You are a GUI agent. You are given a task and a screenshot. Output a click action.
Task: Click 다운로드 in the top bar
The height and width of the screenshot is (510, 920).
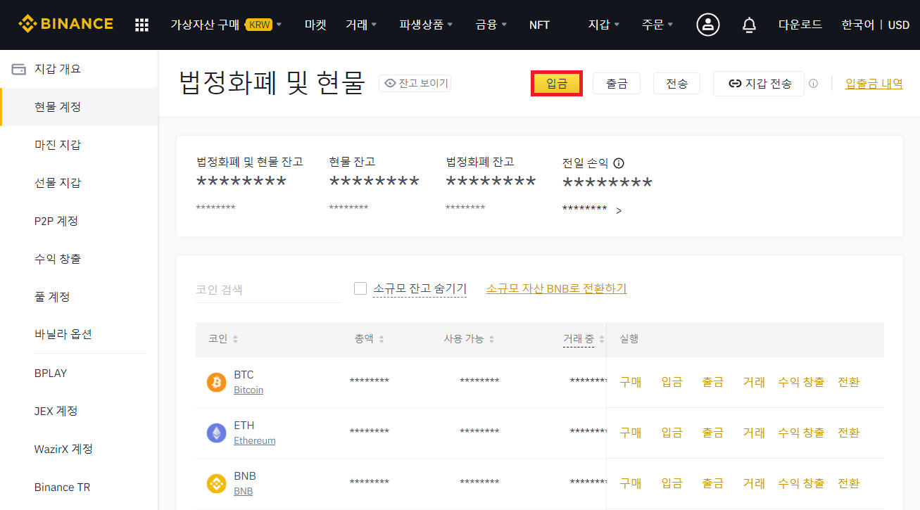coord(800,25)
